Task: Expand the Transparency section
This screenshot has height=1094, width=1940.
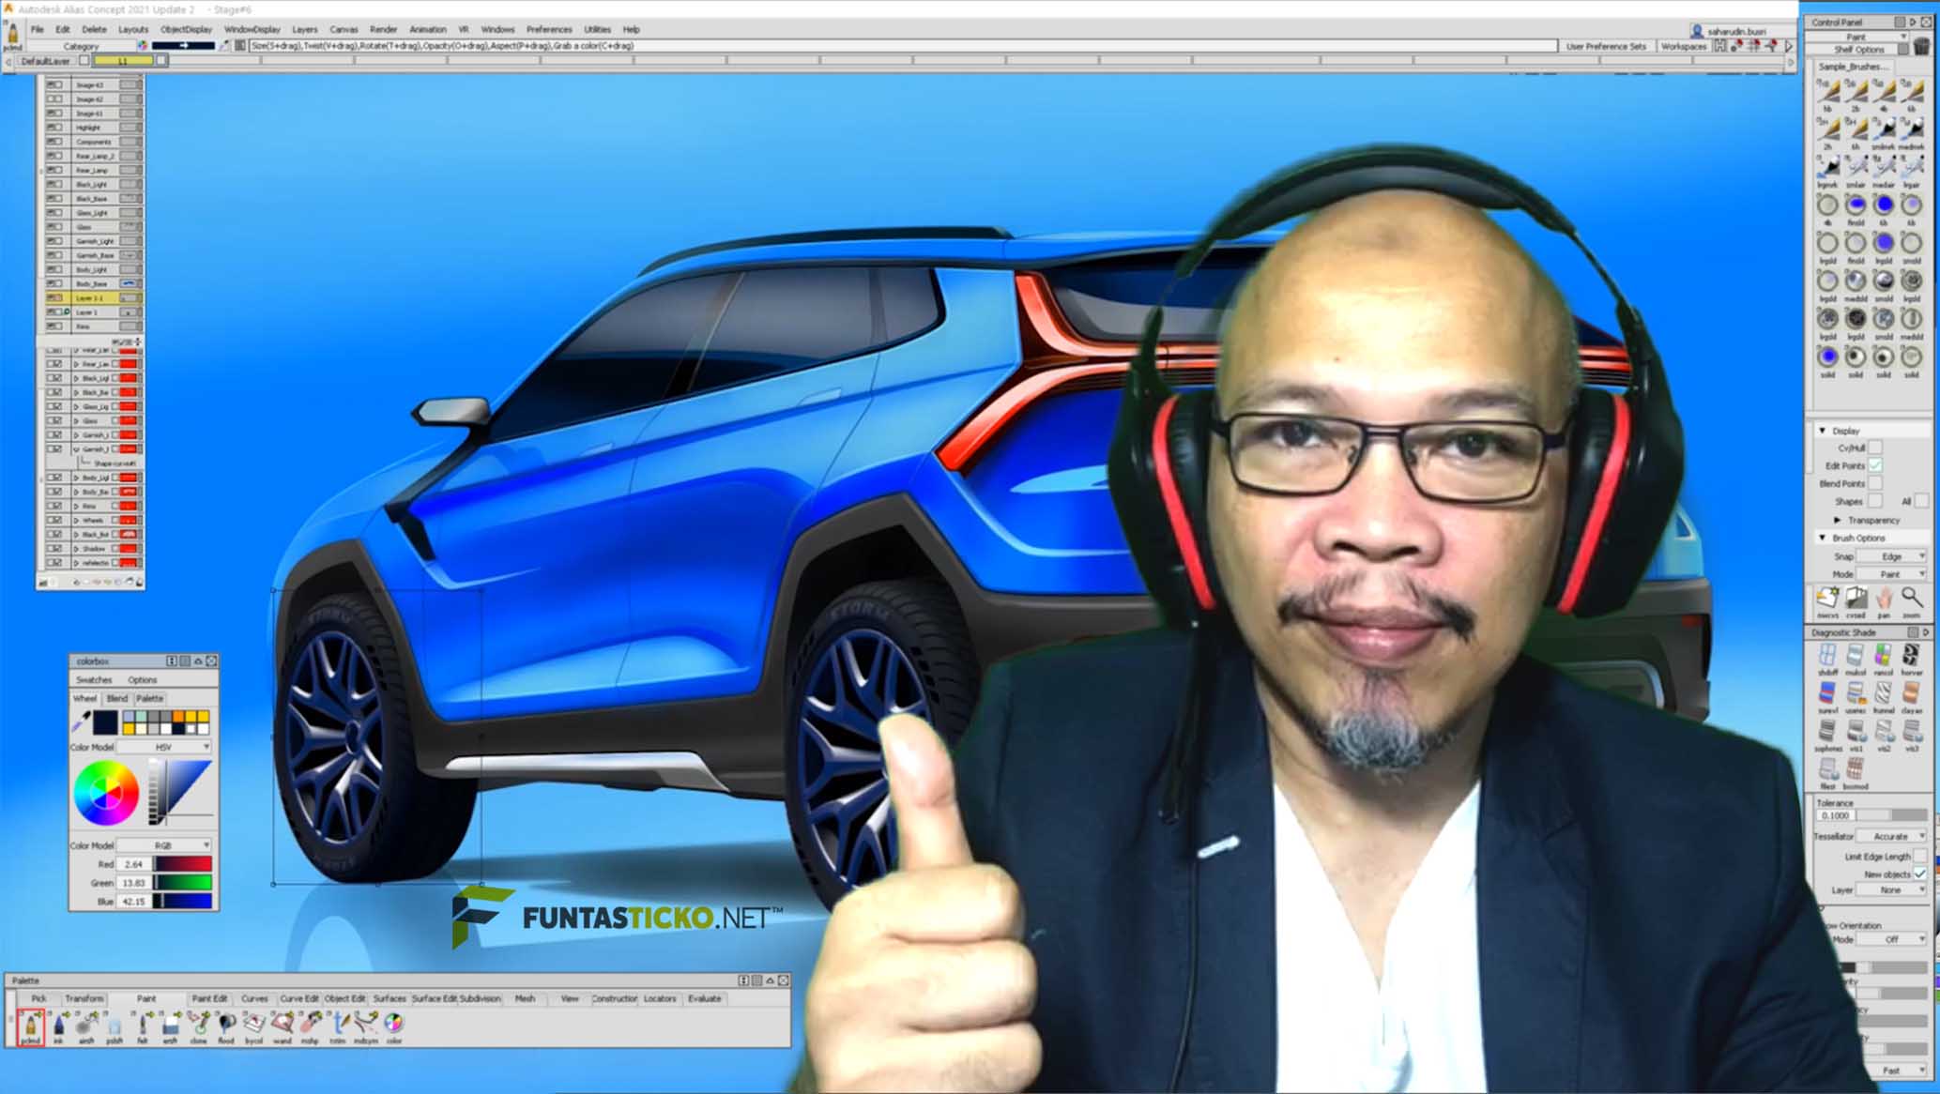Action: coord(1838,520)
